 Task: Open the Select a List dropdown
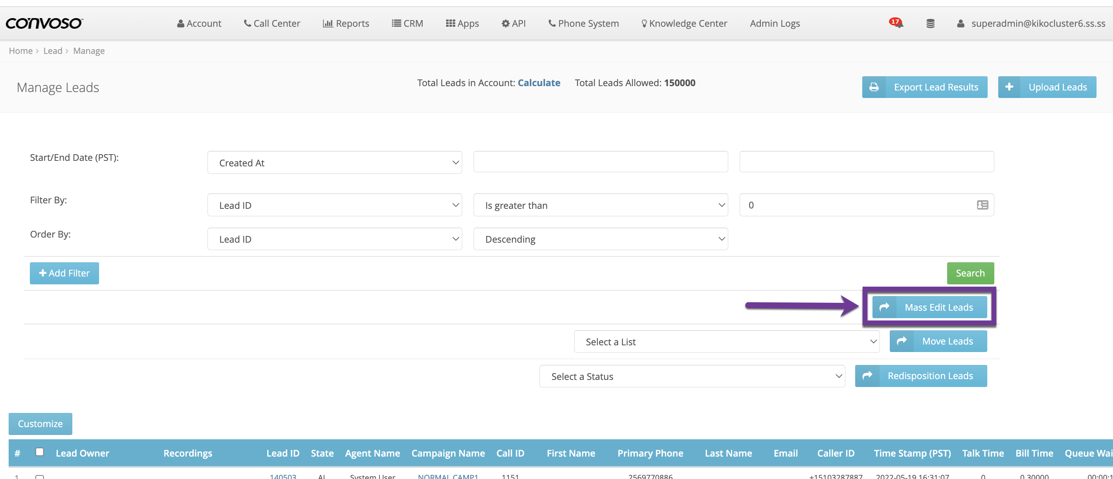point(726,341)
